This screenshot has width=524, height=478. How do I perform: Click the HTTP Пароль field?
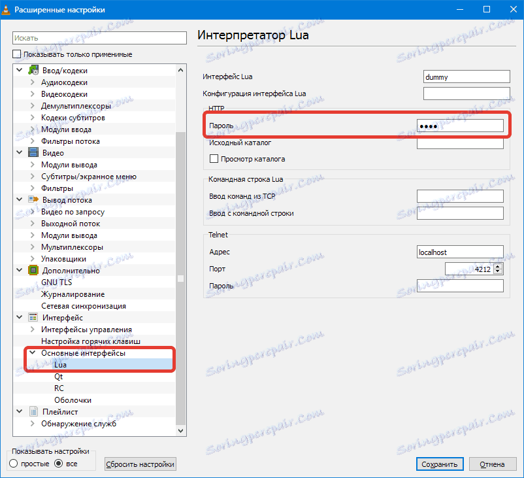tap(460, 126)
